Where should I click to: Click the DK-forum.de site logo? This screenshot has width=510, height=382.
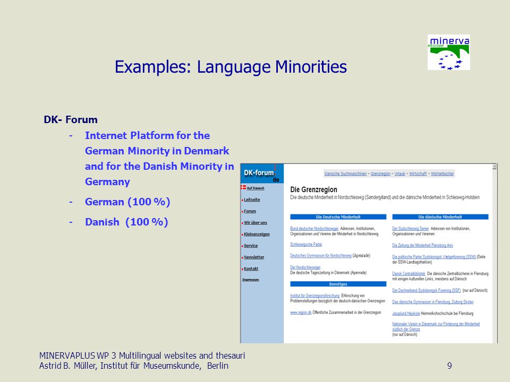(262, 173)
